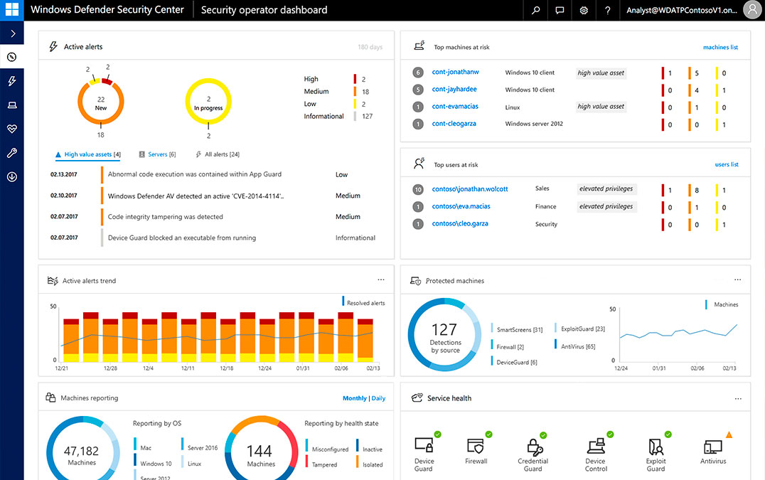Click the 2 In progress donut chart

[208, 102]
